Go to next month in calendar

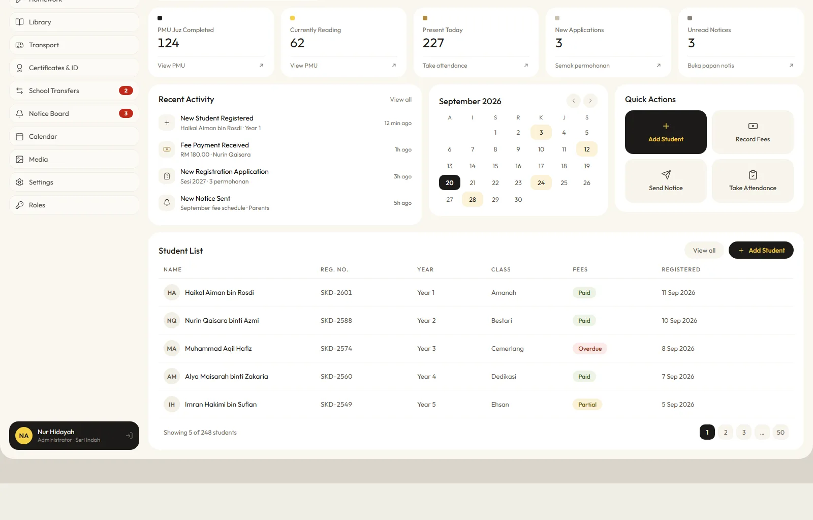pos(590,101)
